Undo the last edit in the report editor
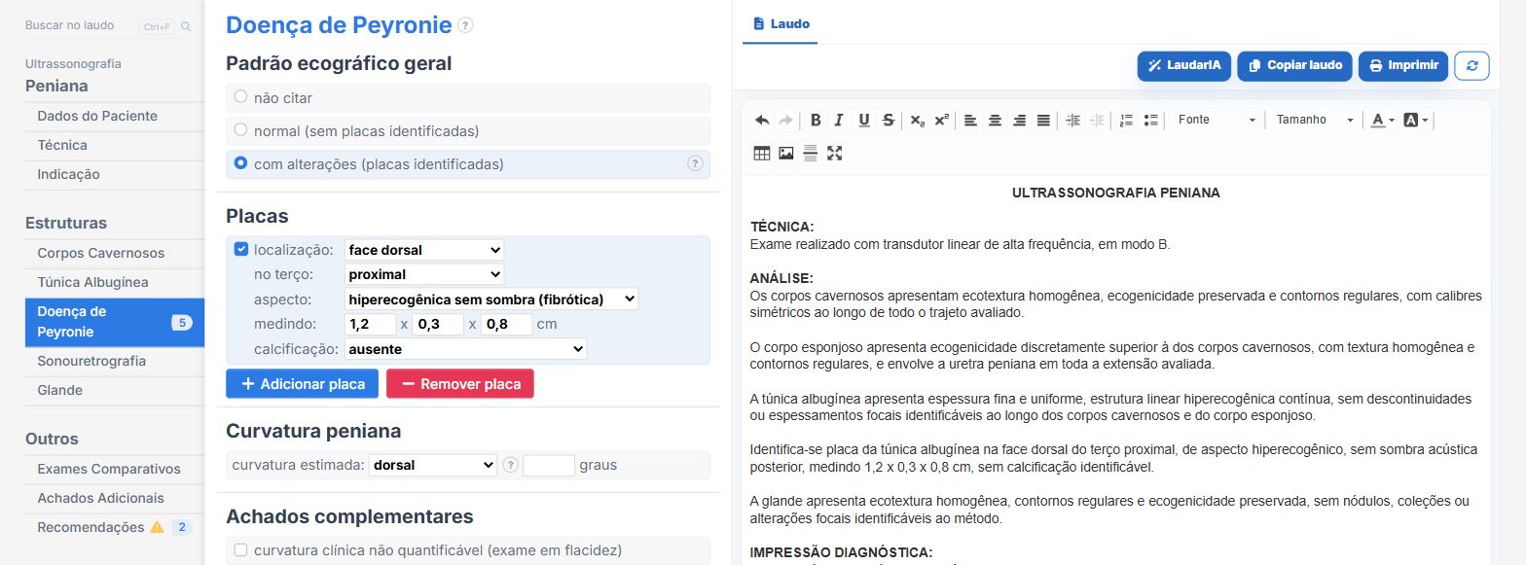The height and width of the screenshot is (565, 1526). click(762, 121)
